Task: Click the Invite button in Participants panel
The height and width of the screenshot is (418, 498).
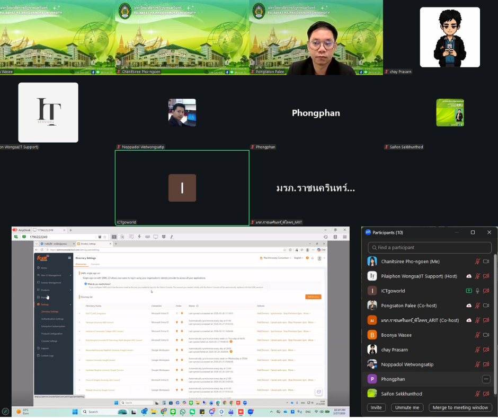Action: coord(376,407)
